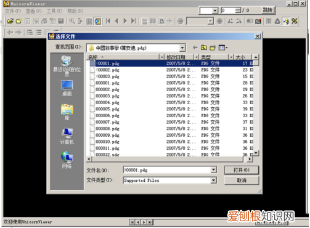Go to first page toolbar icon
The width and height of the screenshot is (310, 228).
click(108, 21)
